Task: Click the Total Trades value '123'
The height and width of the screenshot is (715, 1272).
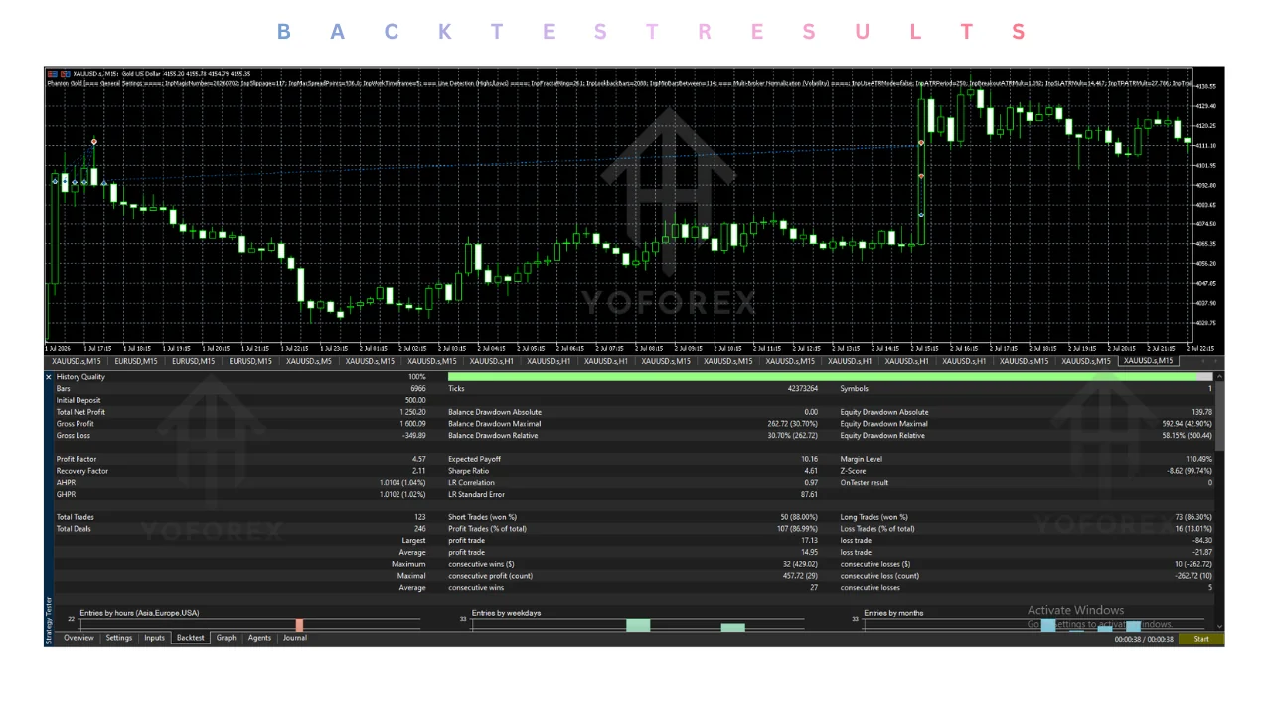Action: tap(420, 517)
